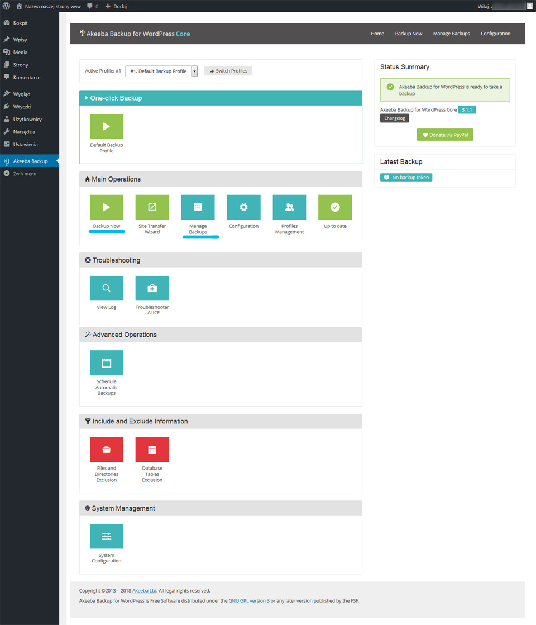The width and height of the screenshot is (536, 625).
Task: Click the Main Operations section header
Action: (x=221, y=179)
